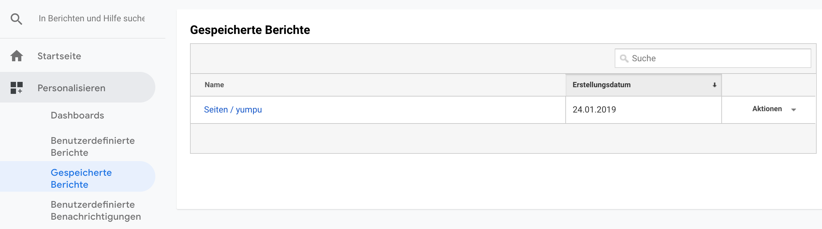The width and height of the screenshot is (822, 229).
Task: Sort by the Erstellungsdatum column header
Action: click(x=601, y=85)
